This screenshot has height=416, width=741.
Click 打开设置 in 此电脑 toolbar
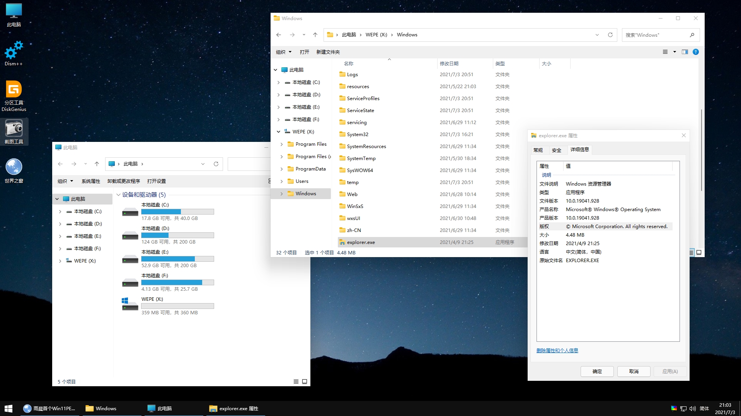click(157, 181)
